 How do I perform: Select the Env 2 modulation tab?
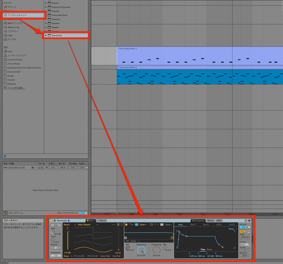193,225
